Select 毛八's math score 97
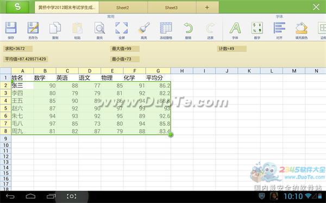 coord(45,123)
